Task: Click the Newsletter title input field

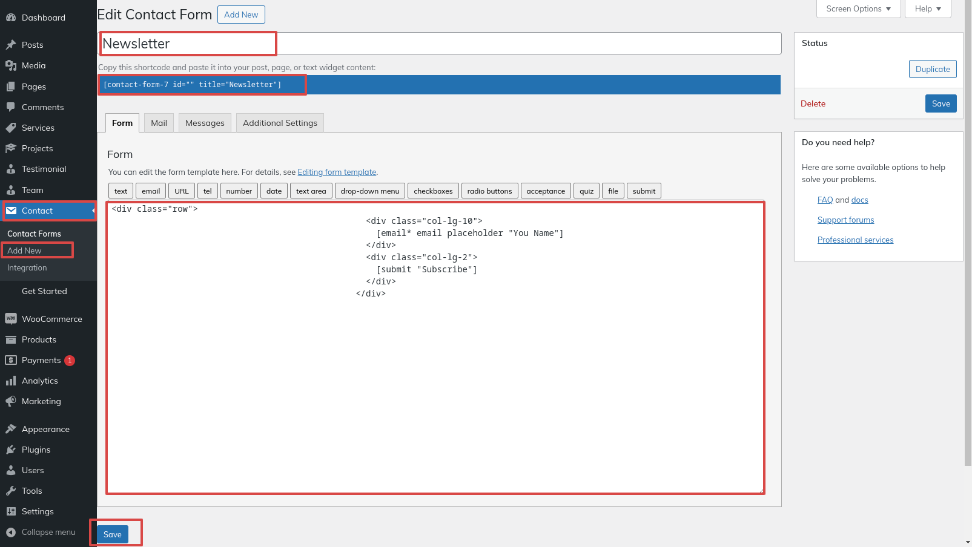Action: (x=440, y=44)
